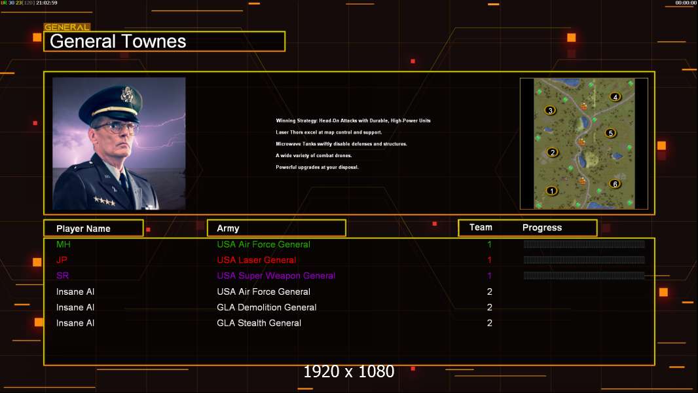Click the 00:00:00 timer
Screen dimensions: 698x393
coord(686,3)
